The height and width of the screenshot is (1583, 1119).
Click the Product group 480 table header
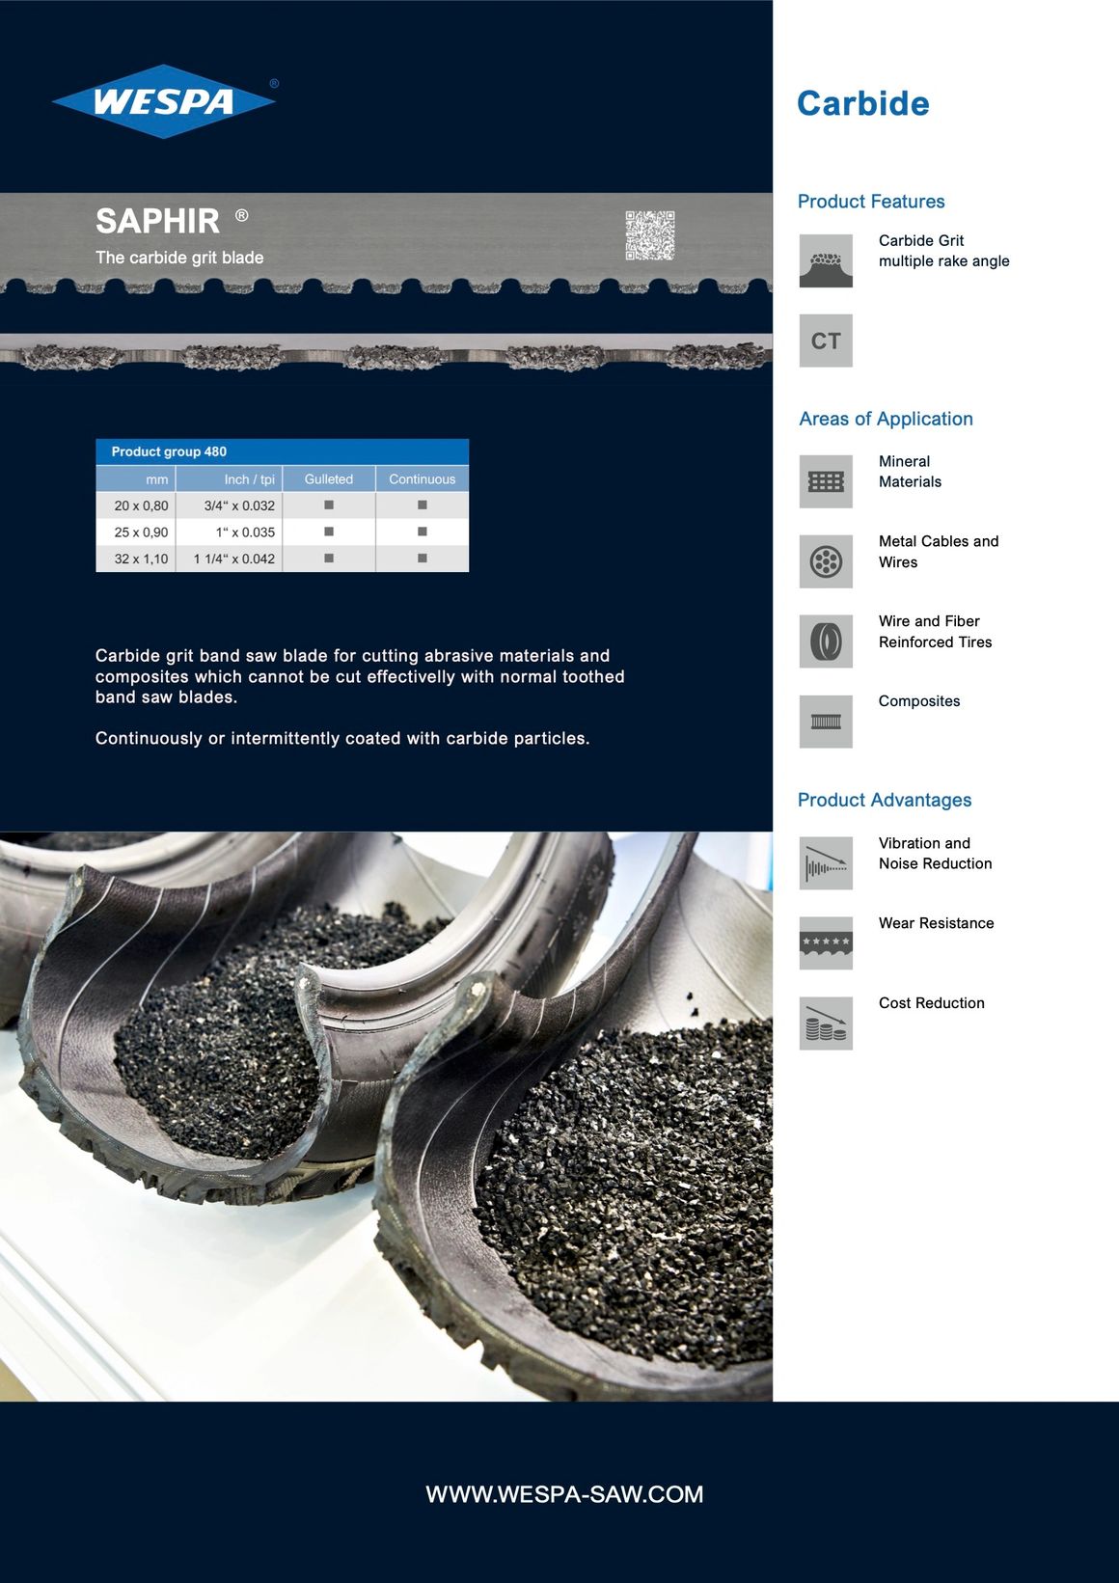283,451
